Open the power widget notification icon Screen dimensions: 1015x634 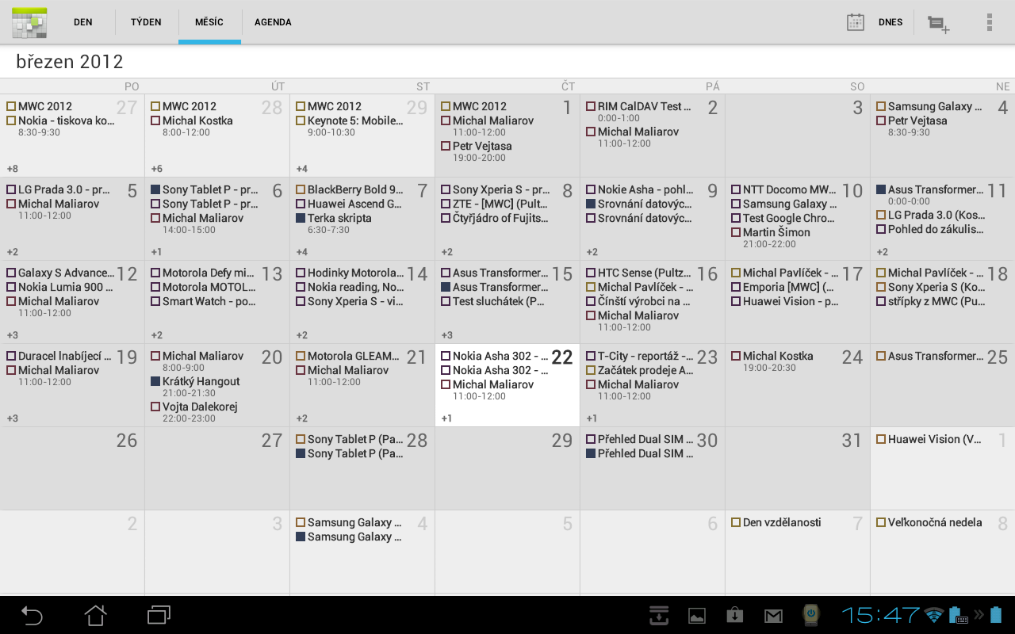tap(810, 614)
